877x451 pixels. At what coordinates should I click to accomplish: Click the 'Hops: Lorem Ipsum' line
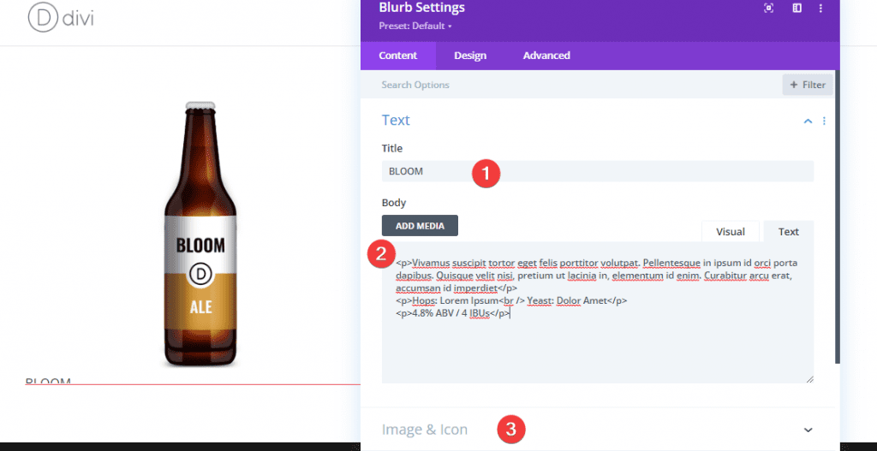coord(510,300)
